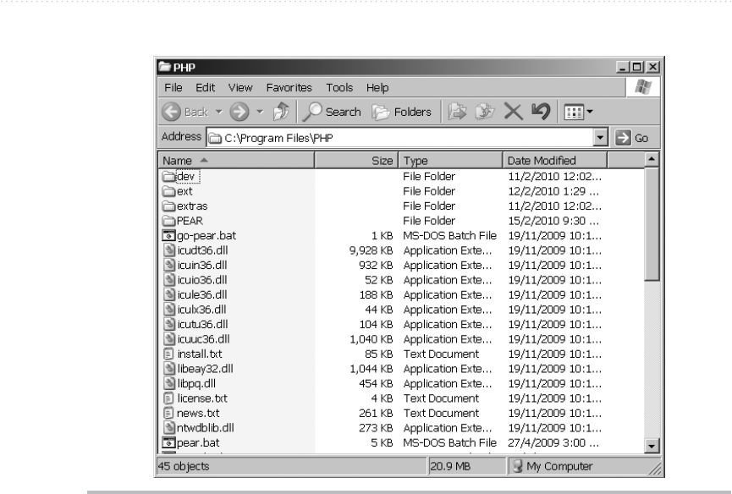732x494 pixels.
Task: Select the PEAR folder icon
Action: tap(168, 221)
